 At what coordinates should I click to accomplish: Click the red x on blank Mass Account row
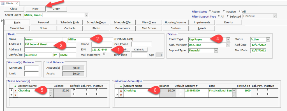click(x=15, y=95)
